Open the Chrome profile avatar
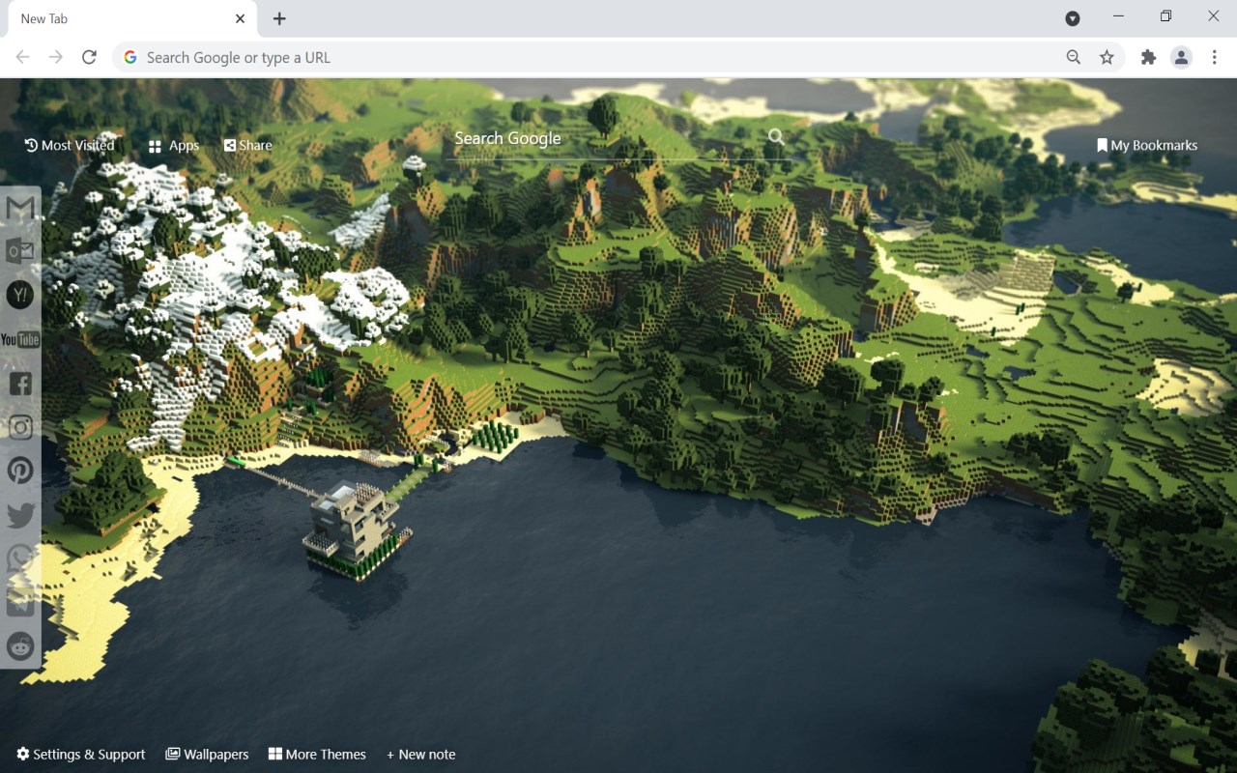Viewport: 1237px width, 773px height. [x=1181, y=57]
